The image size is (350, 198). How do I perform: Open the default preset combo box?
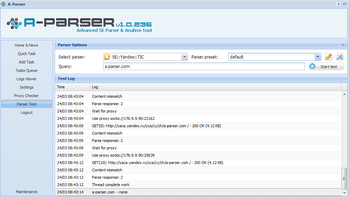tap(275, 57)
